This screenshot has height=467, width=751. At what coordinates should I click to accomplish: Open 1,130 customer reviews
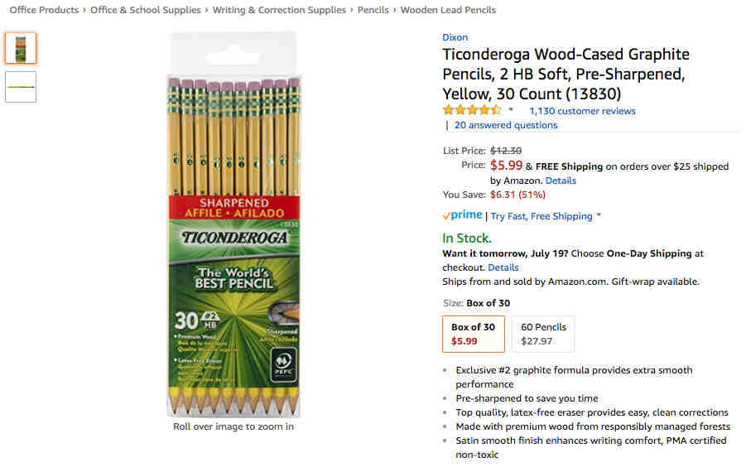[582, 111]
